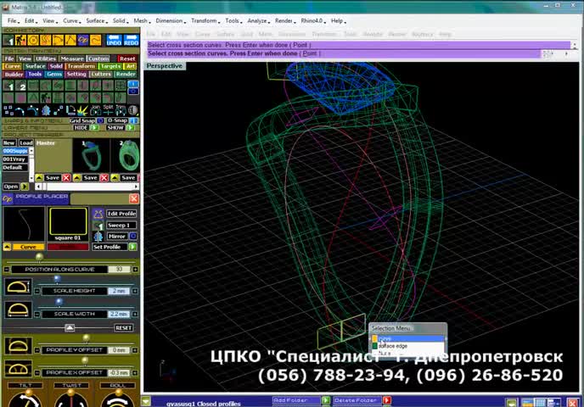
Task: Select the arc curve tool icon
Action: tap(21, 110)
